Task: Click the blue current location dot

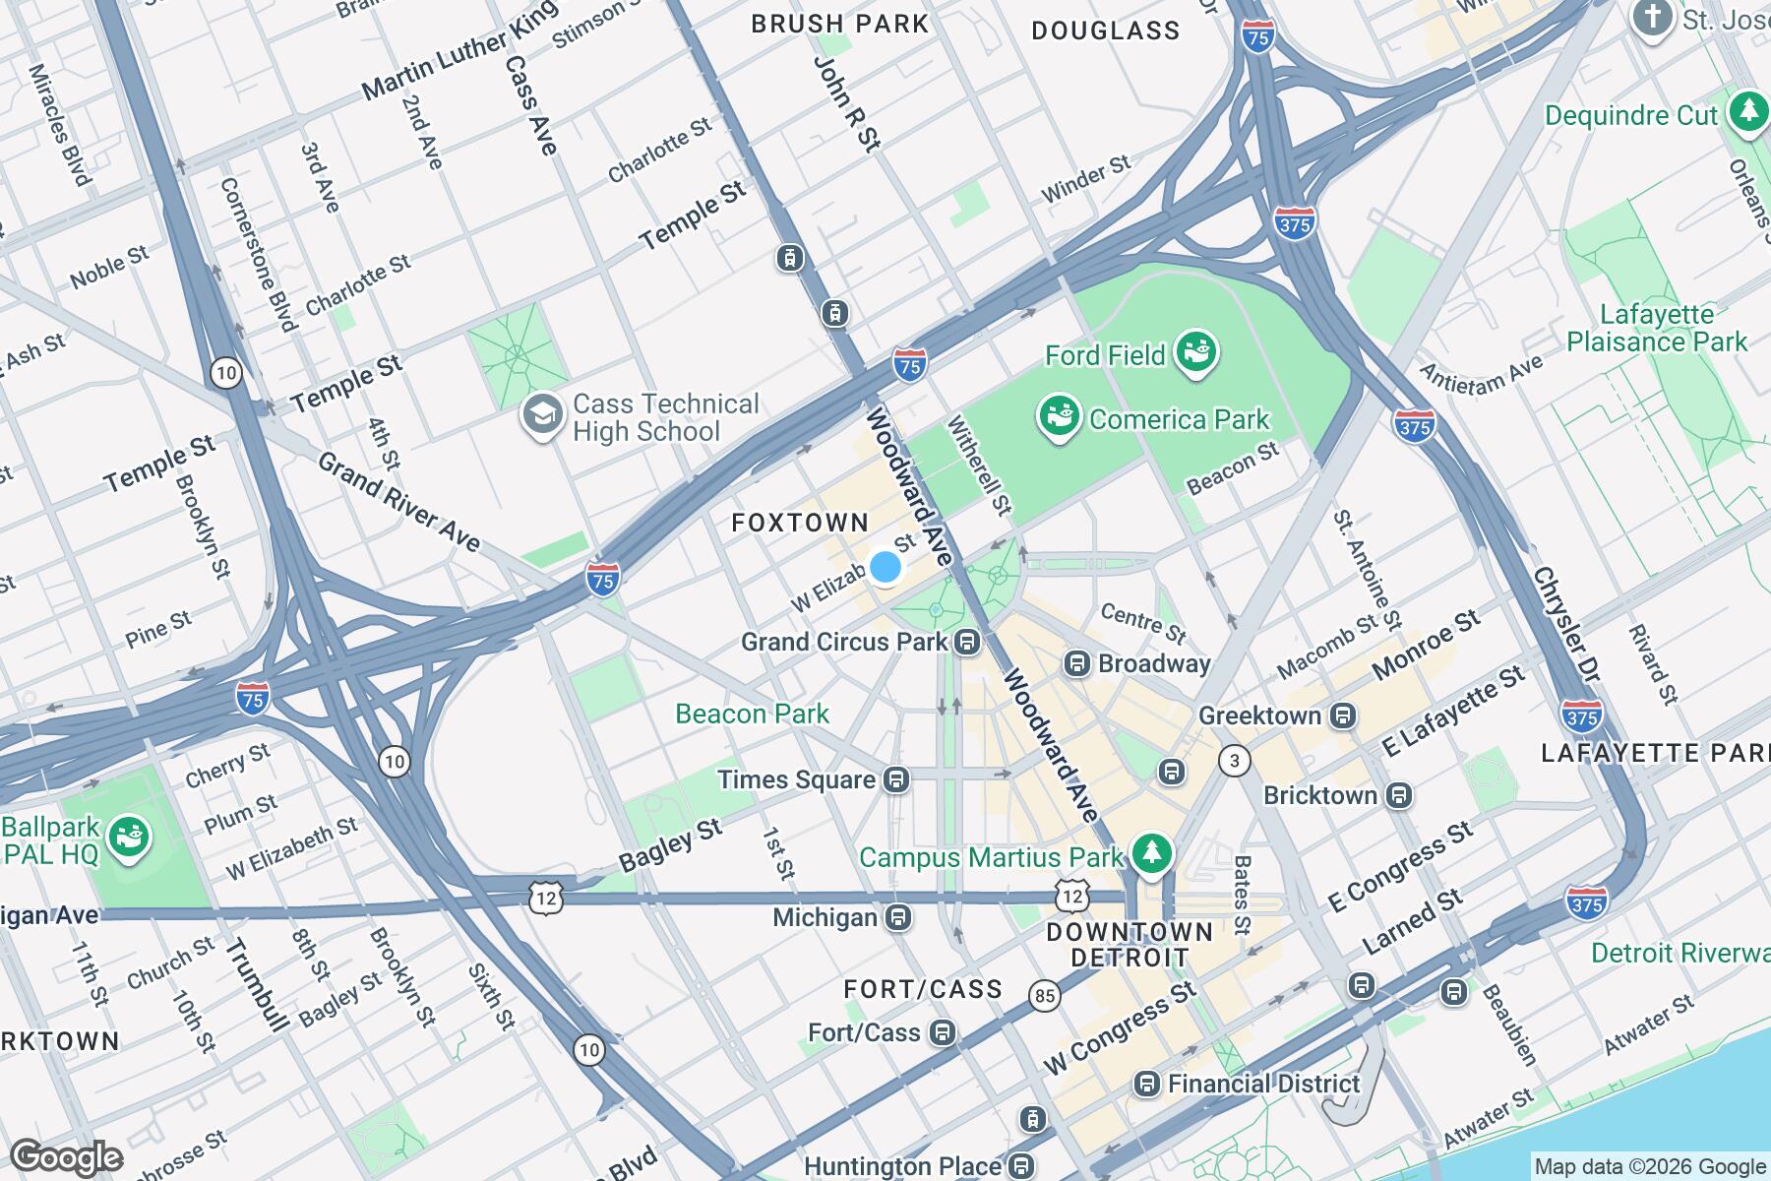Action: [x=885, y=567]
